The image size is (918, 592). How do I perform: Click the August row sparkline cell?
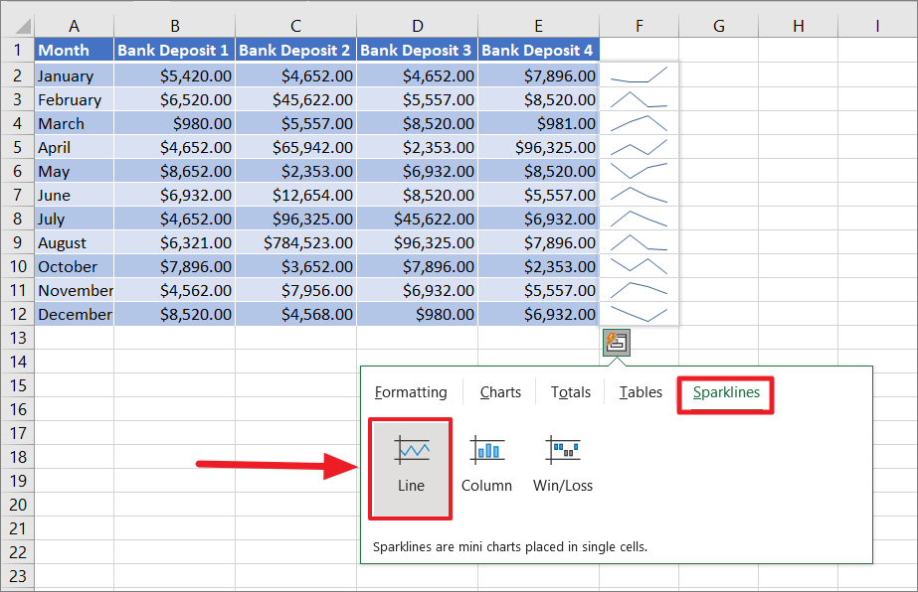639,242
